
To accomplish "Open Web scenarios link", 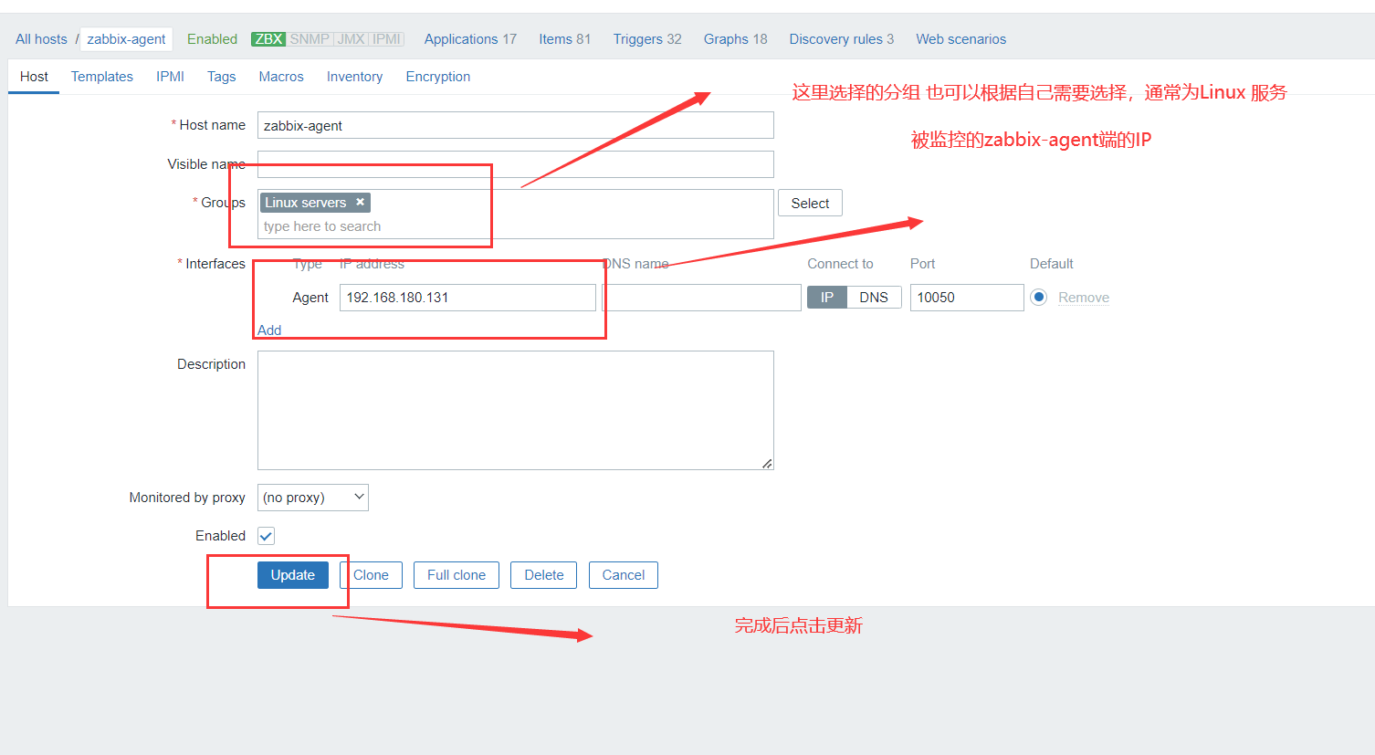I will [x=961, y=39].
